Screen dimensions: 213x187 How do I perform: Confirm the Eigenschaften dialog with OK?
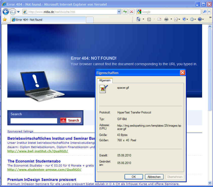[134, 177]
